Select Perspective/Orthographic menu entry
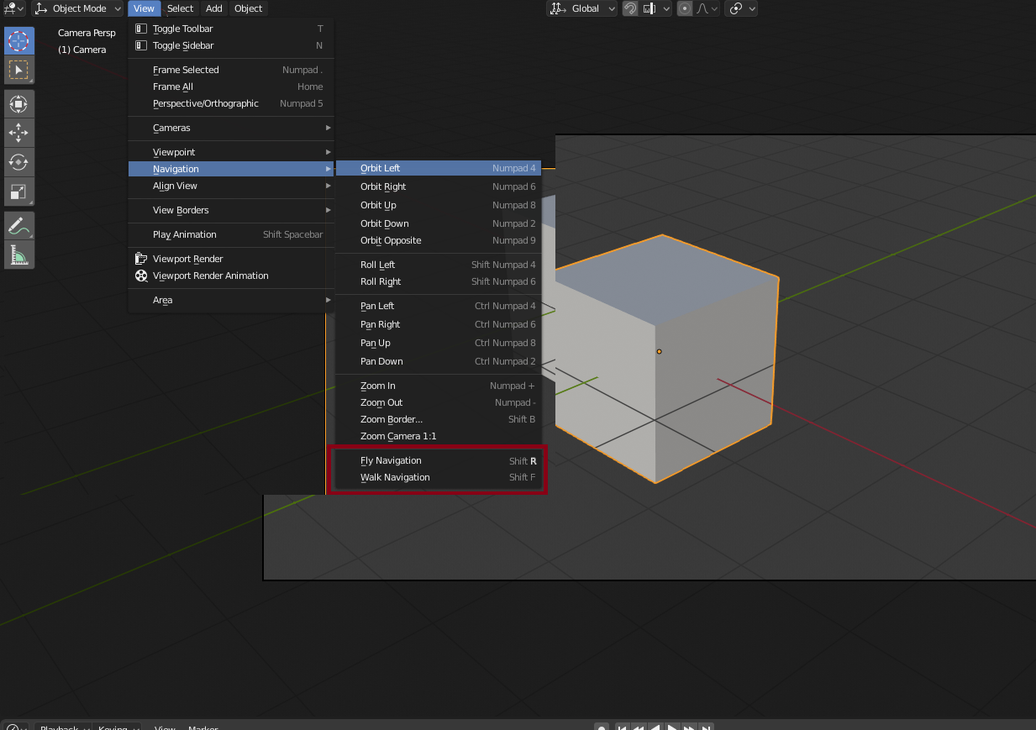This screenshot has height=730, width=1036. coord(230,103)
